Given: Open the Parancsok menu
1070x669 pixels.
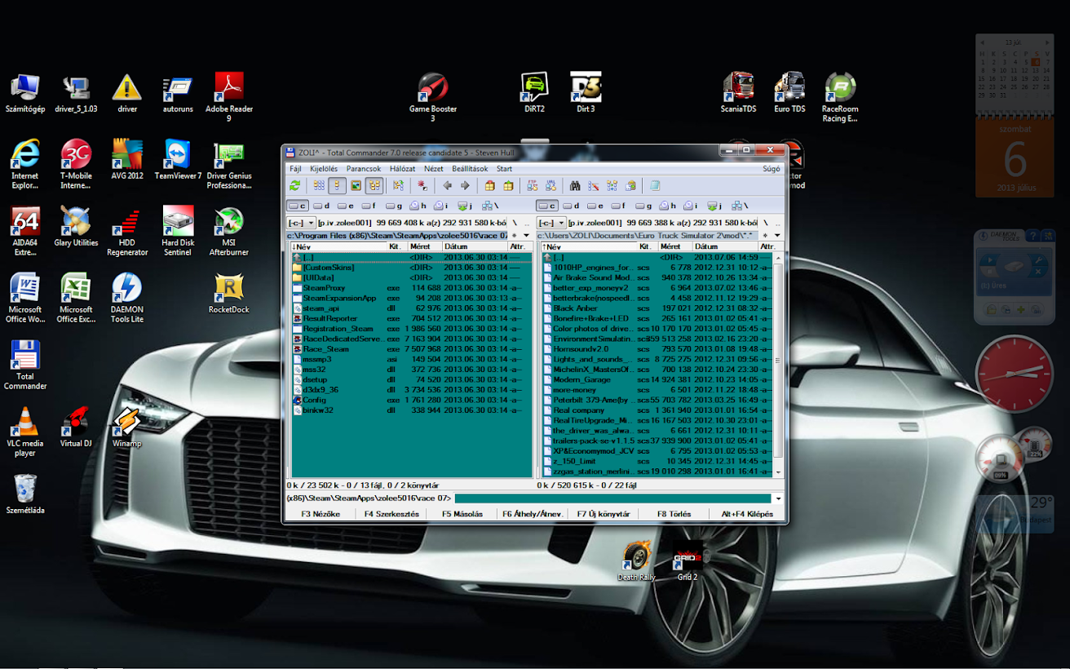Looking at the screenshot, I should [x=364, y=169].
